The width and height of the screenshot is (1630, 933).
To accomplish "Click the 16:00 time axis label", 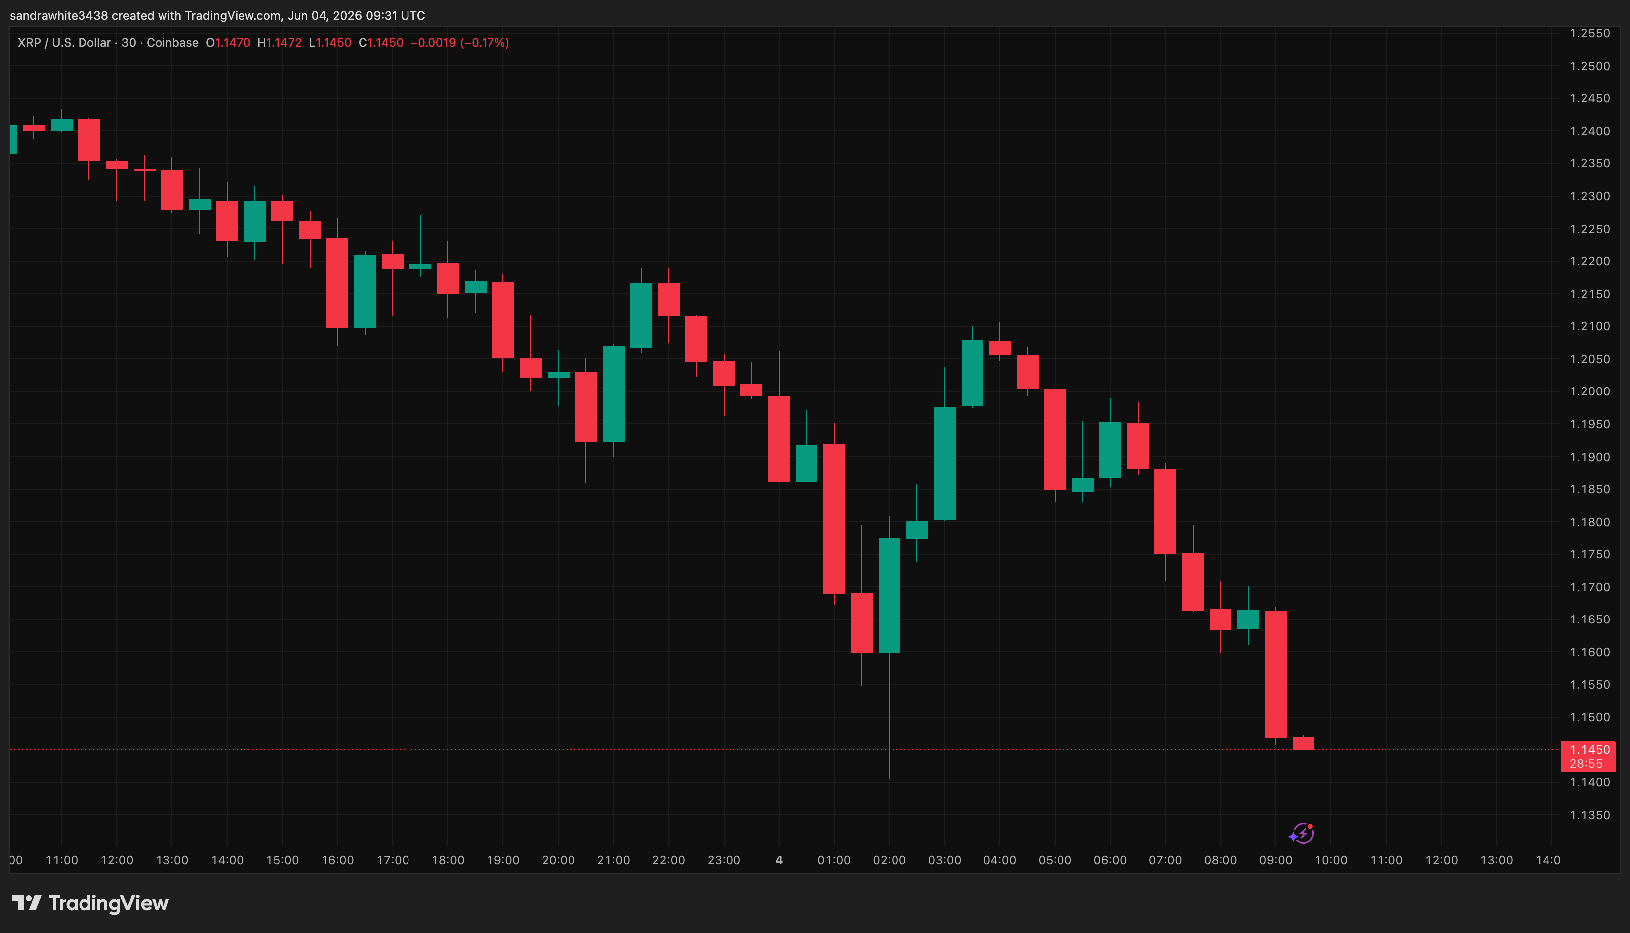I will (338, 860).
